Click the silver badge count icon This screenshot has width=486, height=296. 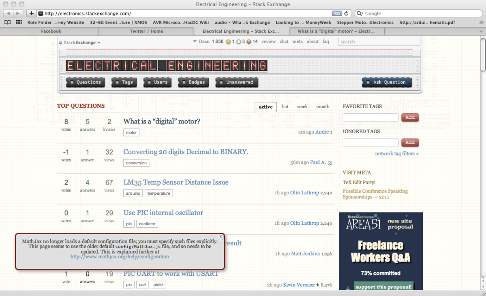[x=238, y=42]
